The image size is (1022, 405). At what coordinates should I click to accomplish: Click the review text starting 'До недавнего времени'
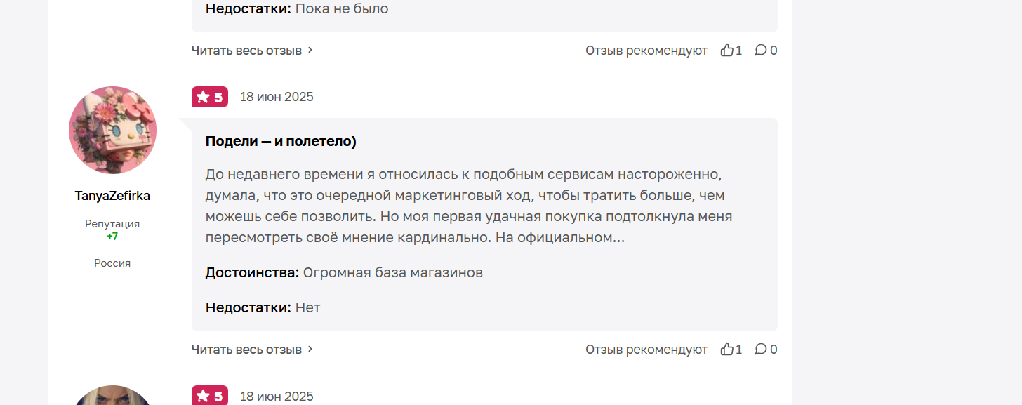(x=469, y=206)
